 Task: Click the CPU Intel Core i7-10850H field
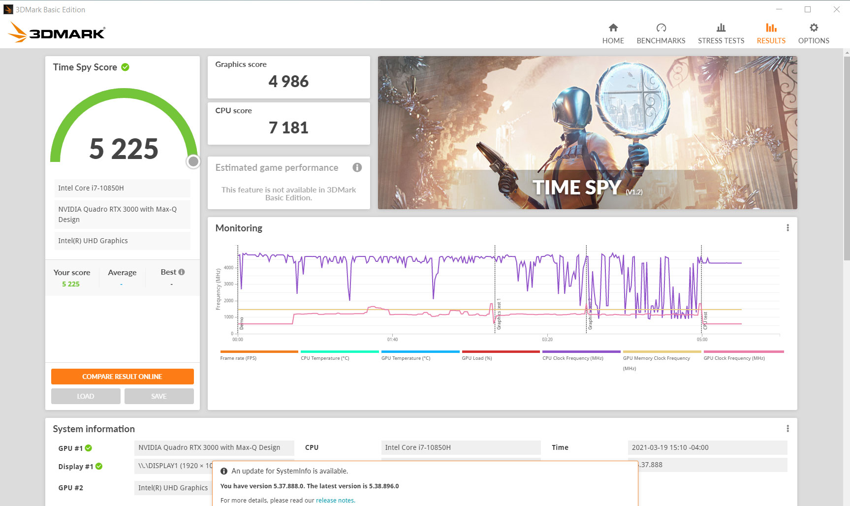pos(461,447)
